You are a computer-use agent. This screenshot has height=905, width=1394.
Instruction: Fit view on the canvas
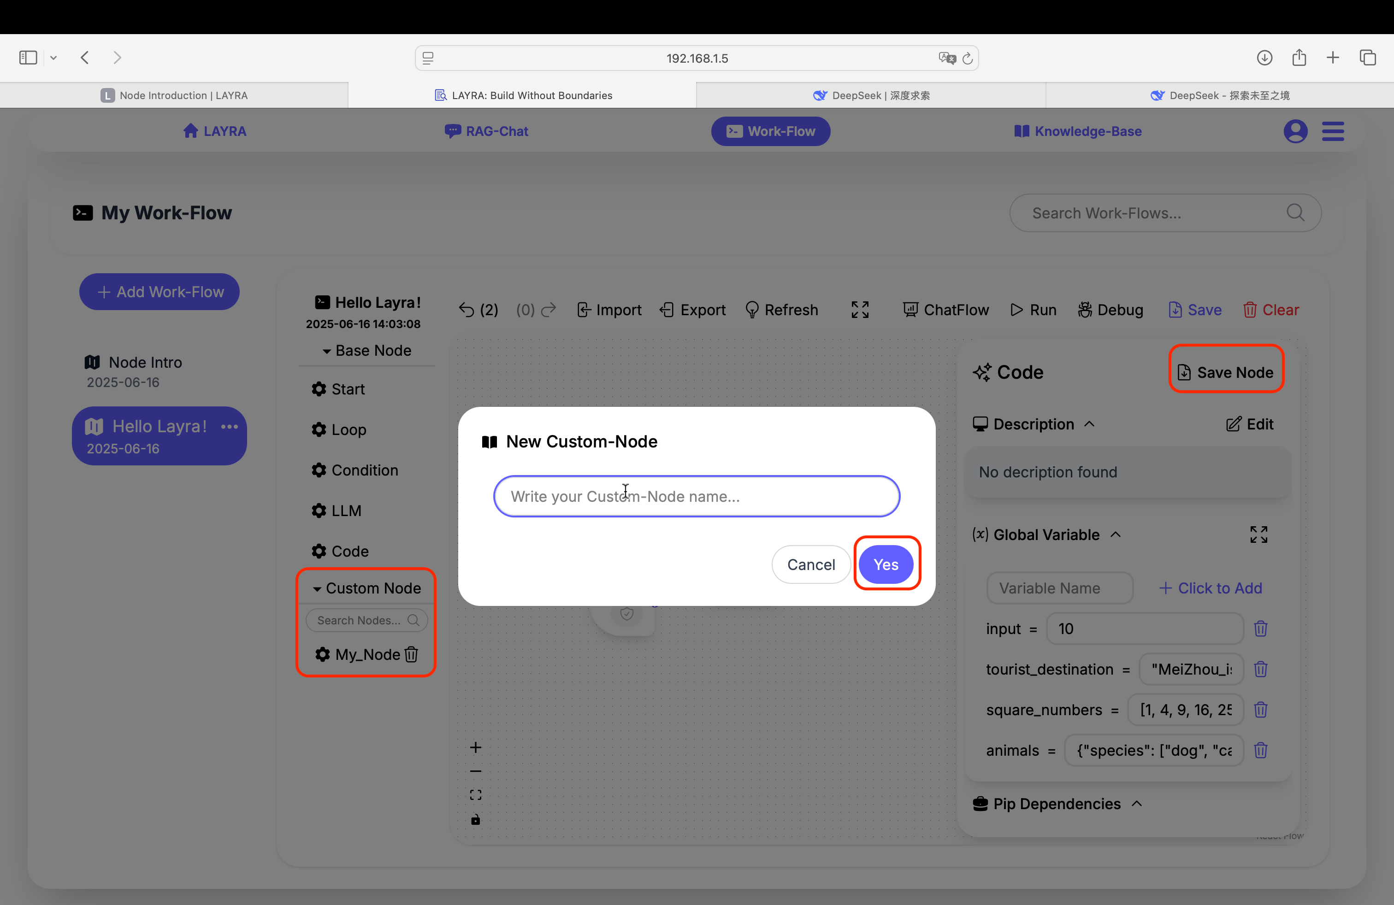(x=476, y=795)
